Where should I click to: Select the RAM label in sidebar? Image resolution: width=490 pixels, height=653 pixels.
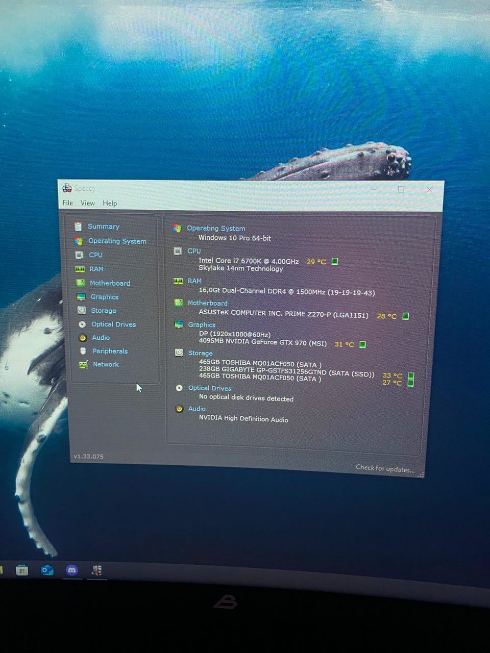[x=96, y=269]
